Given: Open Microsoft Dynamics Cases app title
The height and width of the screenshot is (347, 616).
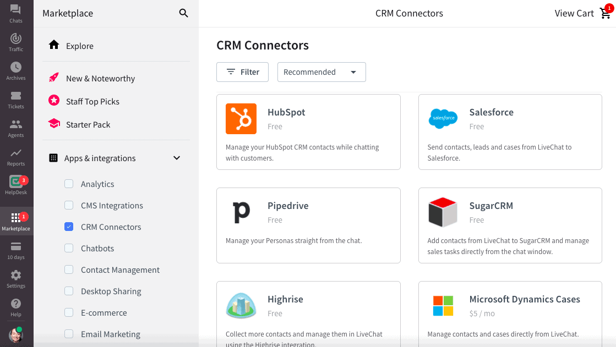Looking at the screenshot, I should point(525,299).
